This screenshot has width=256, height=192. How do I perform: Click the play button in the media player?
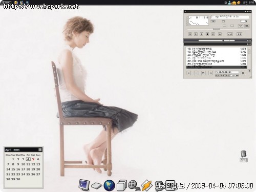coord(196,34)
